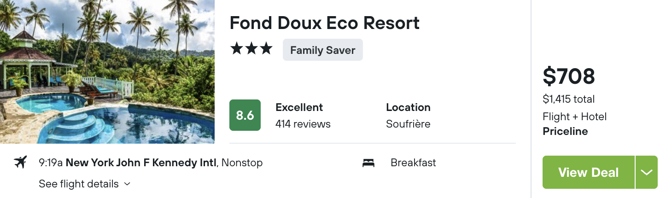666x198 pixels.
Task: Click the 414 reviews text
Action: tap(303, 124)
